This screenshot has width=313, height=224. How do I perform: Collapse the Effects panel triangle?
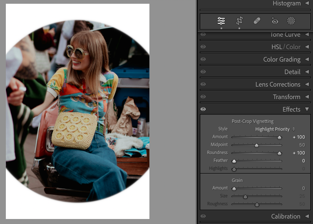tap(307, 109)
